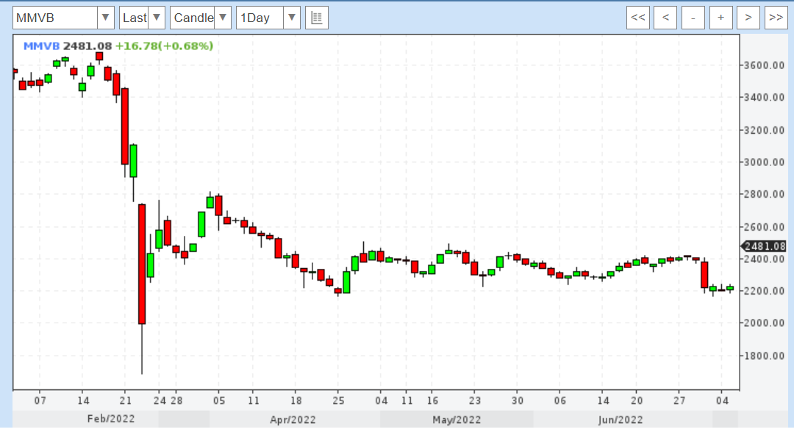Image resolution: width=794 pixels, height=432 pixels.
Task: Select the Jun/2022 month on timeline
Action: [x=621, y=420]
